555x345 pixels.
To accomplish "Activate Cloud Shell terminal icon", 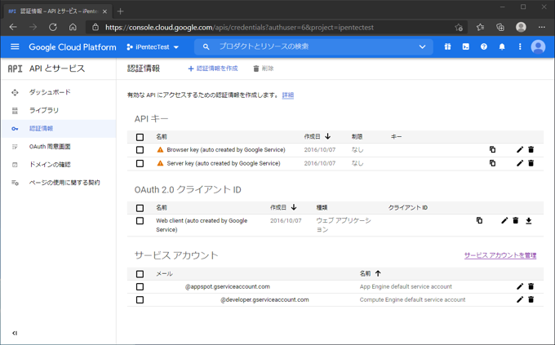I will pos(466,46).
